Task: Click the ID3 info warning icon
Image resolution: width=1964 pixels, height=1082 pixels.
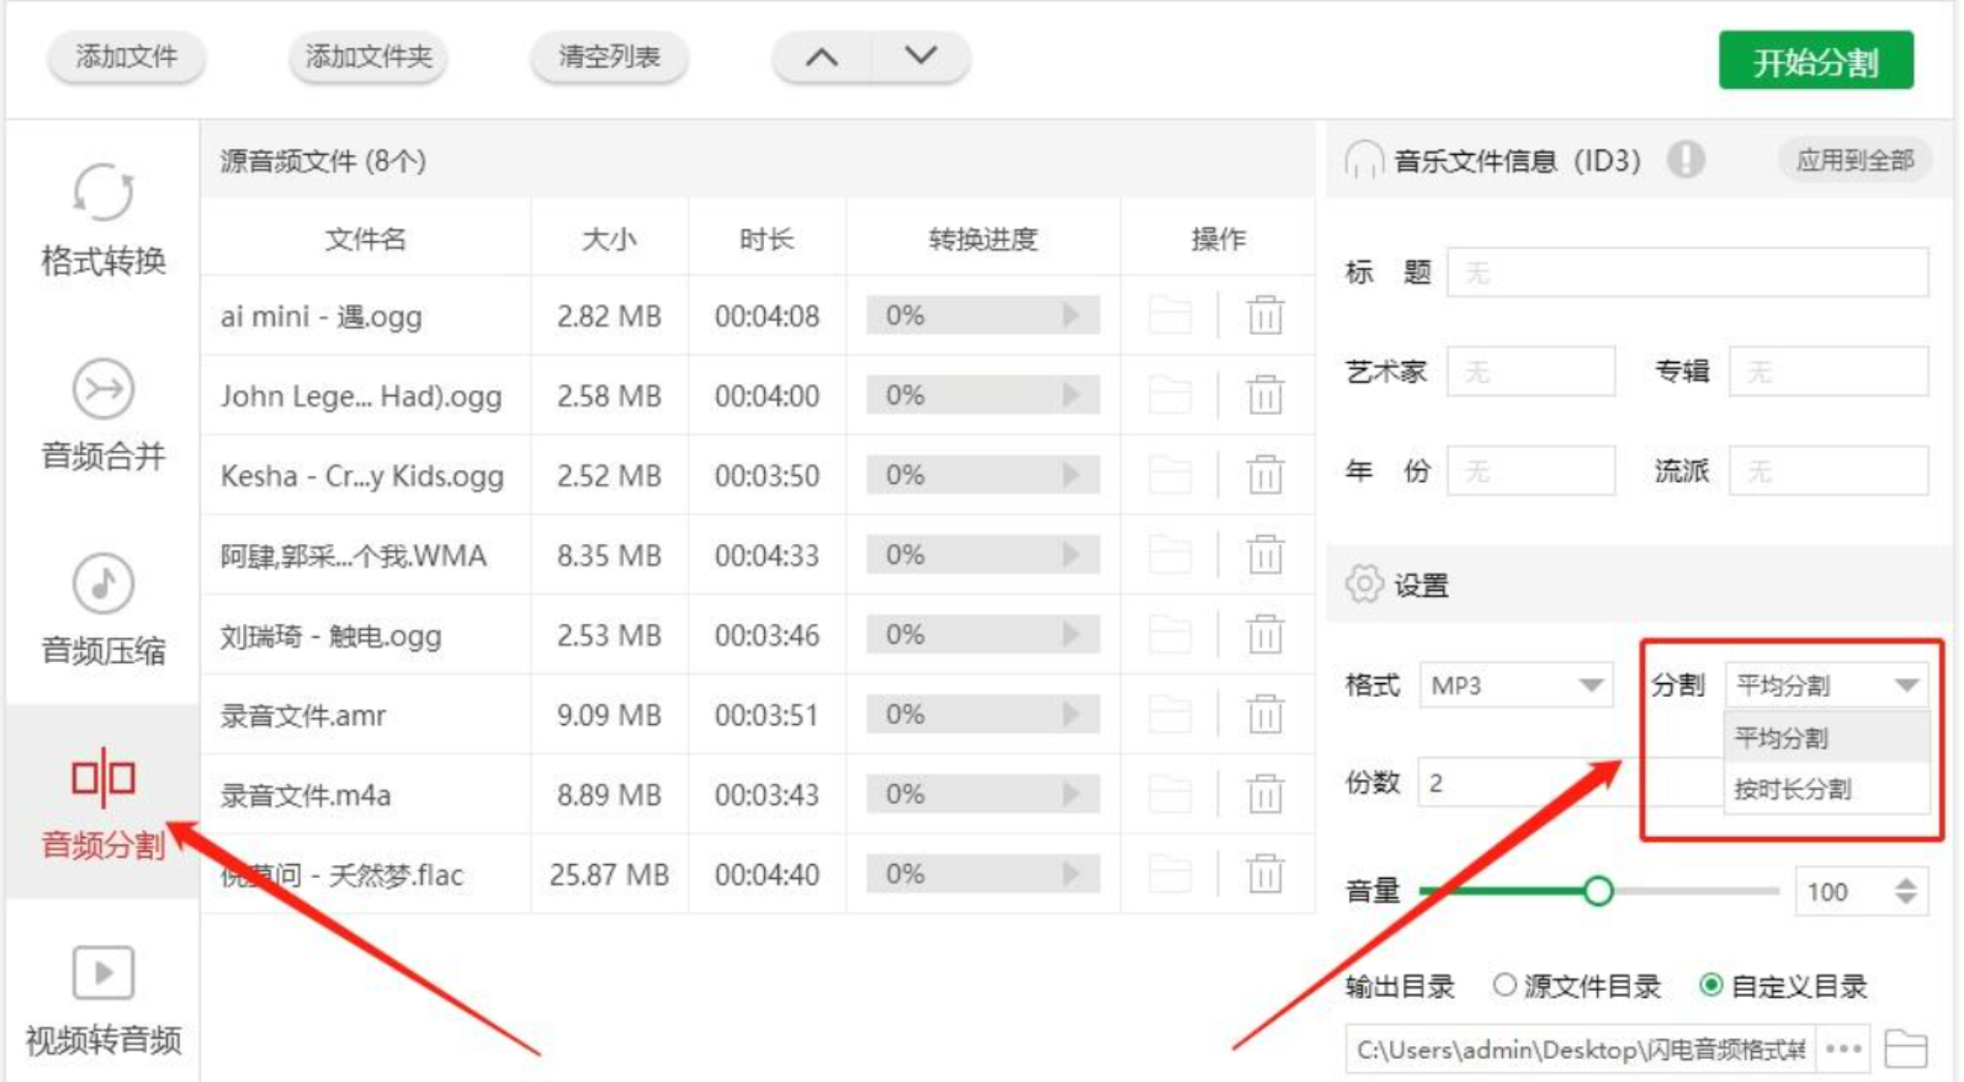Action: (1685, 160)
